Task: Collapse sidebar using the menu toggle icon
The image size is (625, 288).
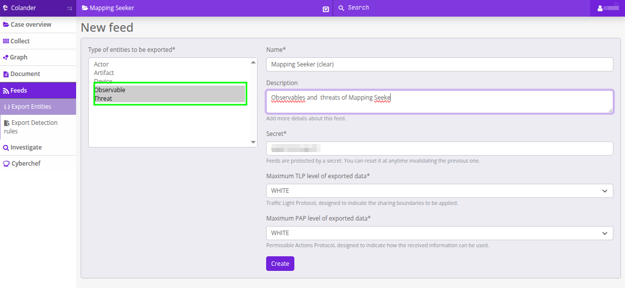Action: coord(70,8)
